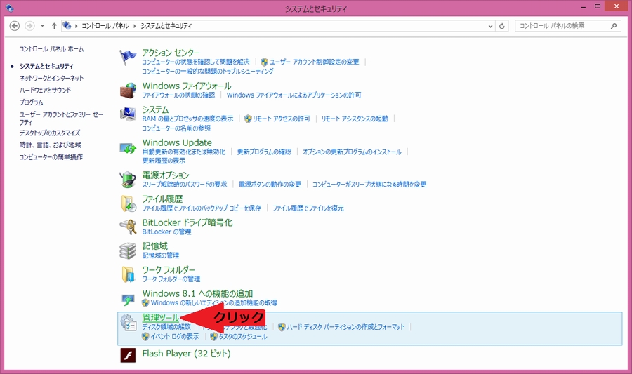Viewport: 632px width, 374px height.
Task: Open the アクション センター heading
Action: click(x=171, y=53)
